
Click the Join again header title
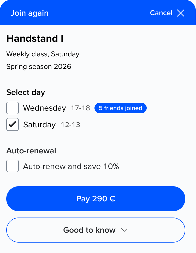tap(29, 13)
